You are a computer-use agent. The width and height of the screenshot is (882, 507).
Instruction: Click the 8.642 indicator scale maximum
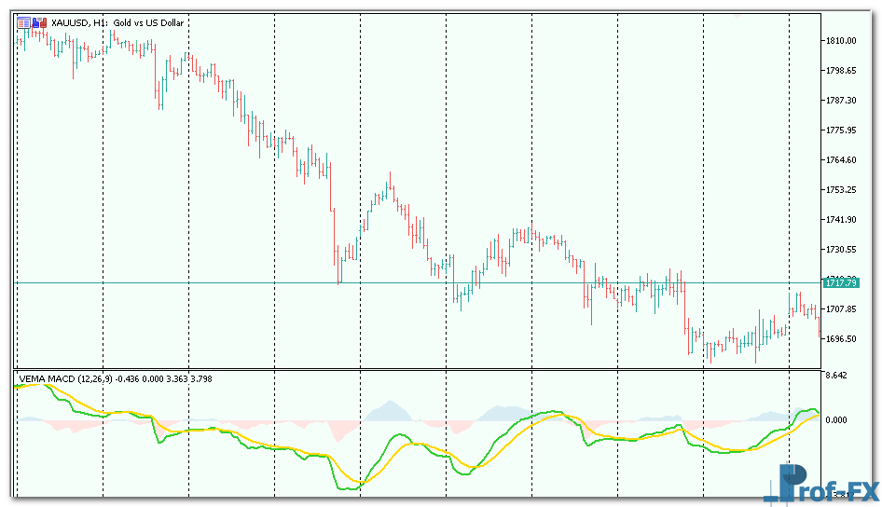(834, 376)
